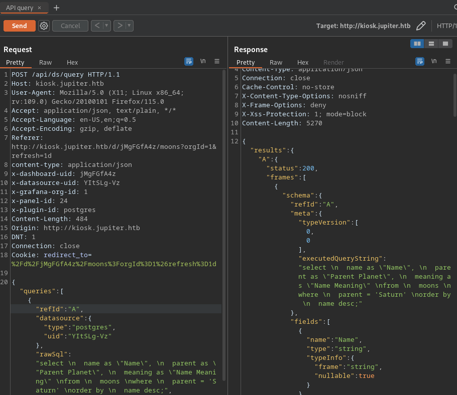Close the API query tab
The height and width of the screenshot is (395, 457).
pos(40,8)
